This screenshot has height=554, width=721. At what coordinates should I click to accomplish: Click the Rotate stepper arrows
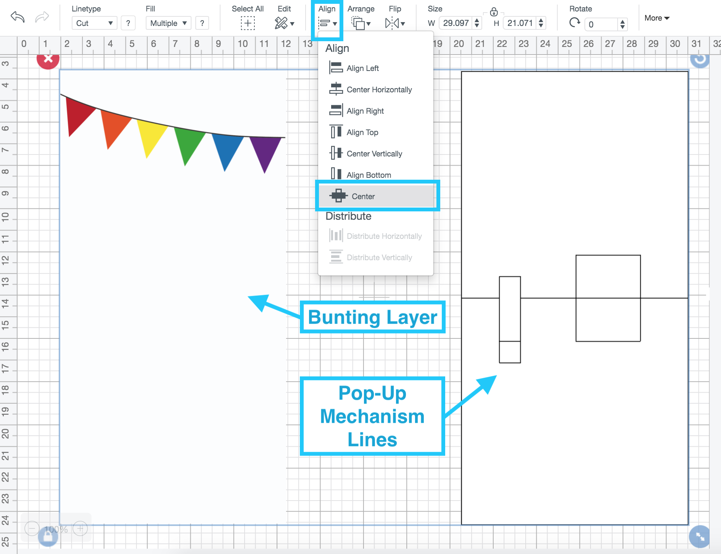(x=623, y=24)
